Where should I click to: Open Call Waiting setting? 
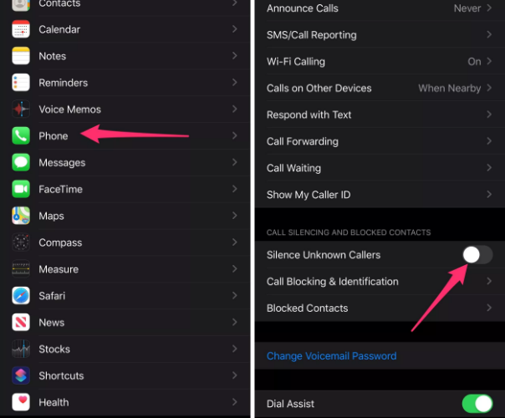coord(380,168)
